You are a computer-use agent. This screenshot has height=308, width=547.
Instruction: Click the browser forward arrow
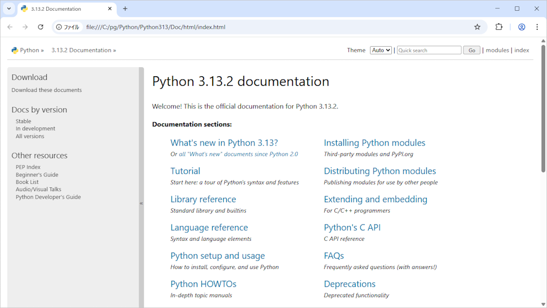[25, 27]
